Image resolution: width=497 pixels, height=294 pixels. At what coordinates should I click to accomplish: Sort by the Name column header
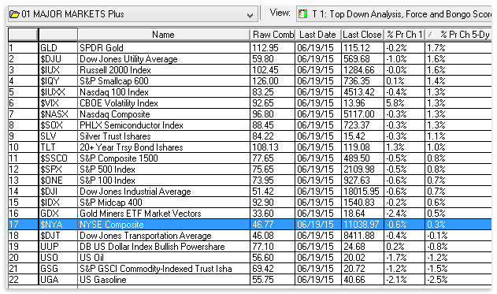click(x=164, y=35)
